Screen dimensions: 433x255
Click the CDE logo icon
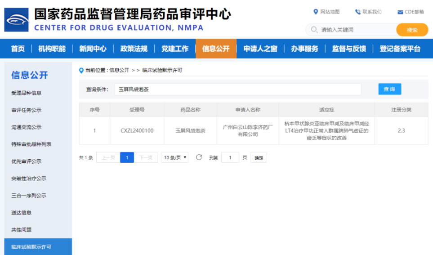(16, 20)
